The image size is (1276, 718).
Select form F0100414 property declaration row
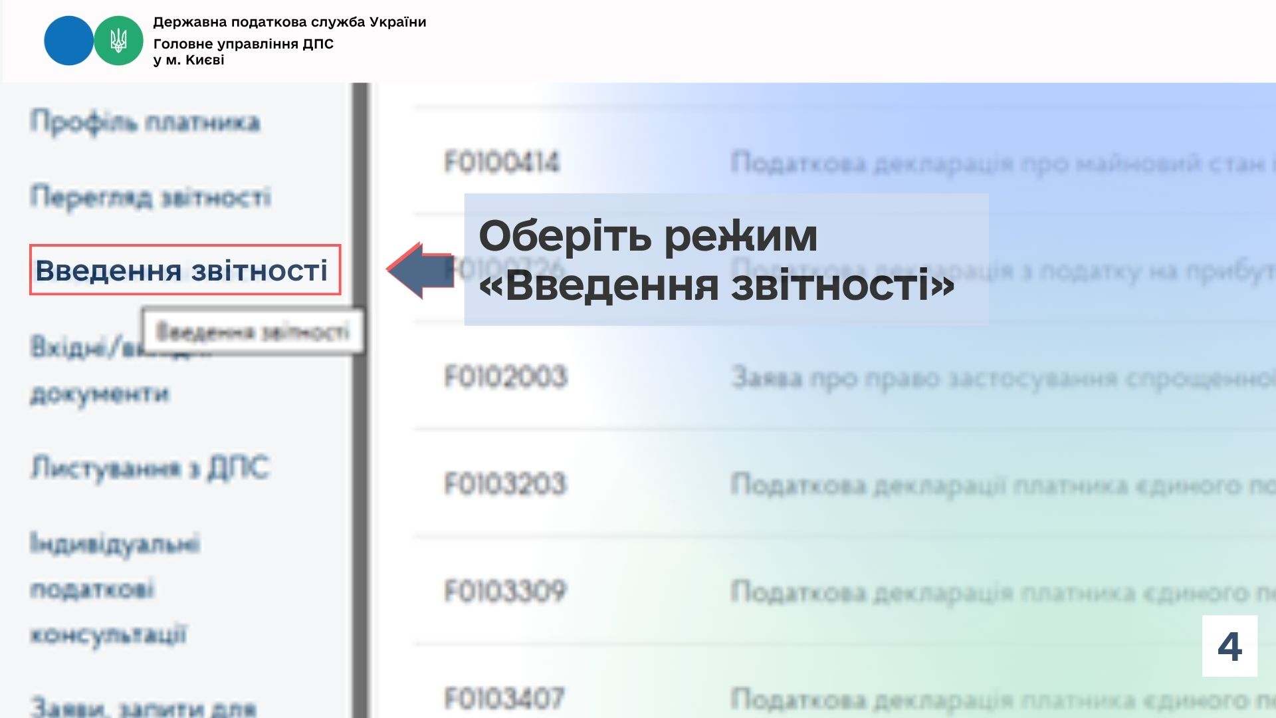tap(502, 160)
